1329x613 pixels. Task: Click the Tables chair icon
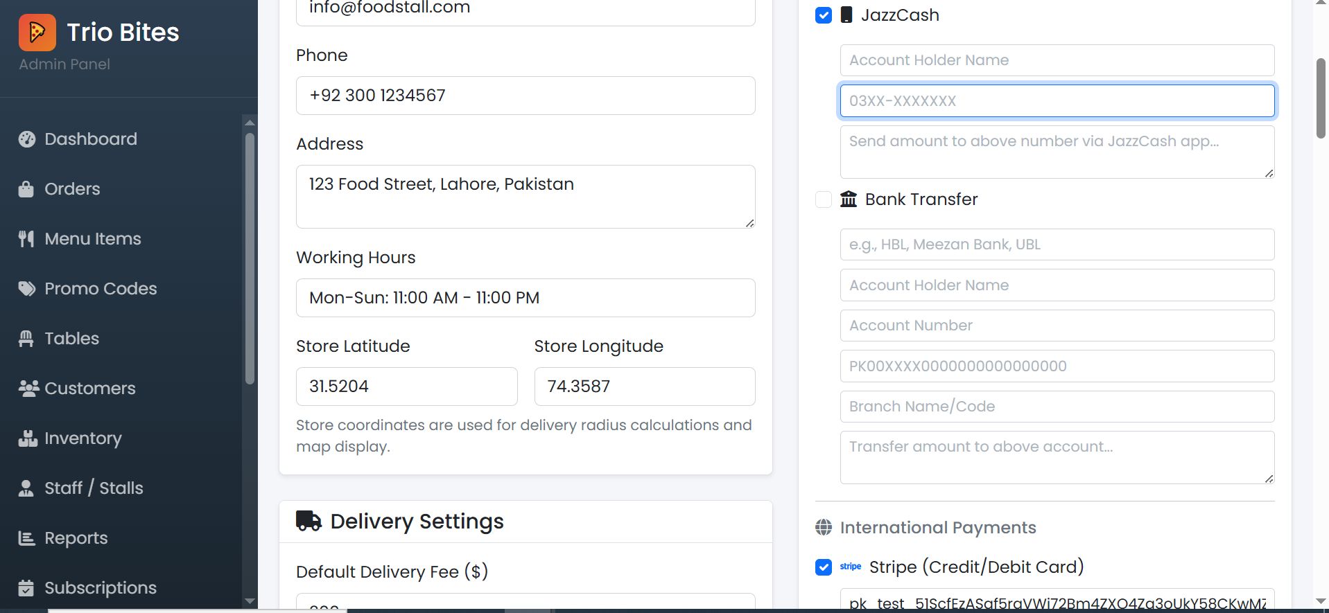pos(26,339)
